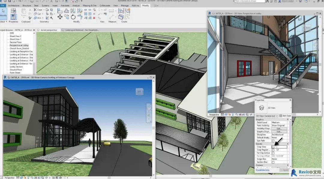Open the 3D View: Camera instance dropdown
The width and height of the screenshot is (324, 179).
[x=267, y=116]
